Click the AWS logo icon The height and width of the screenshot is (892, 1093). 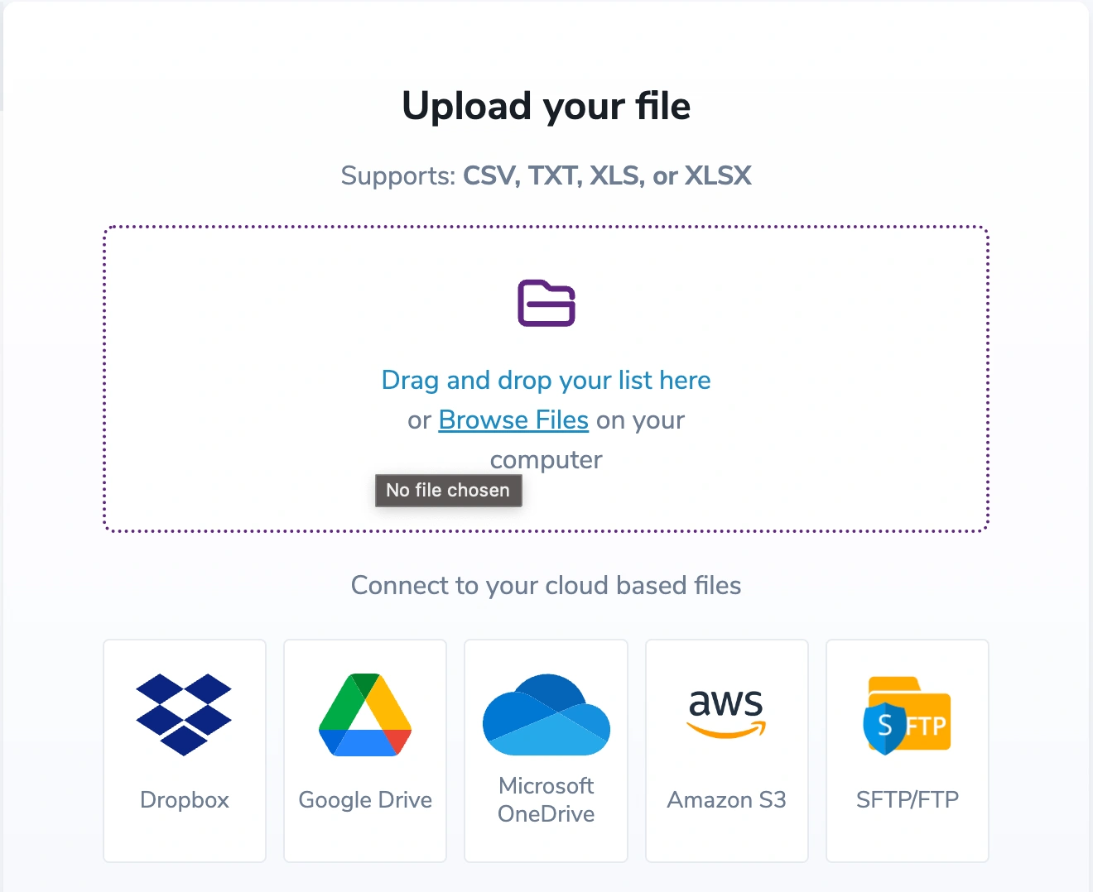coord(726,713)
